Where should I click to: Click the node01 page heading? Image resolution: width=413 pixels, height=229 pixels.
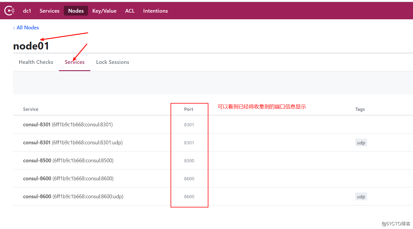click(31, 46)
